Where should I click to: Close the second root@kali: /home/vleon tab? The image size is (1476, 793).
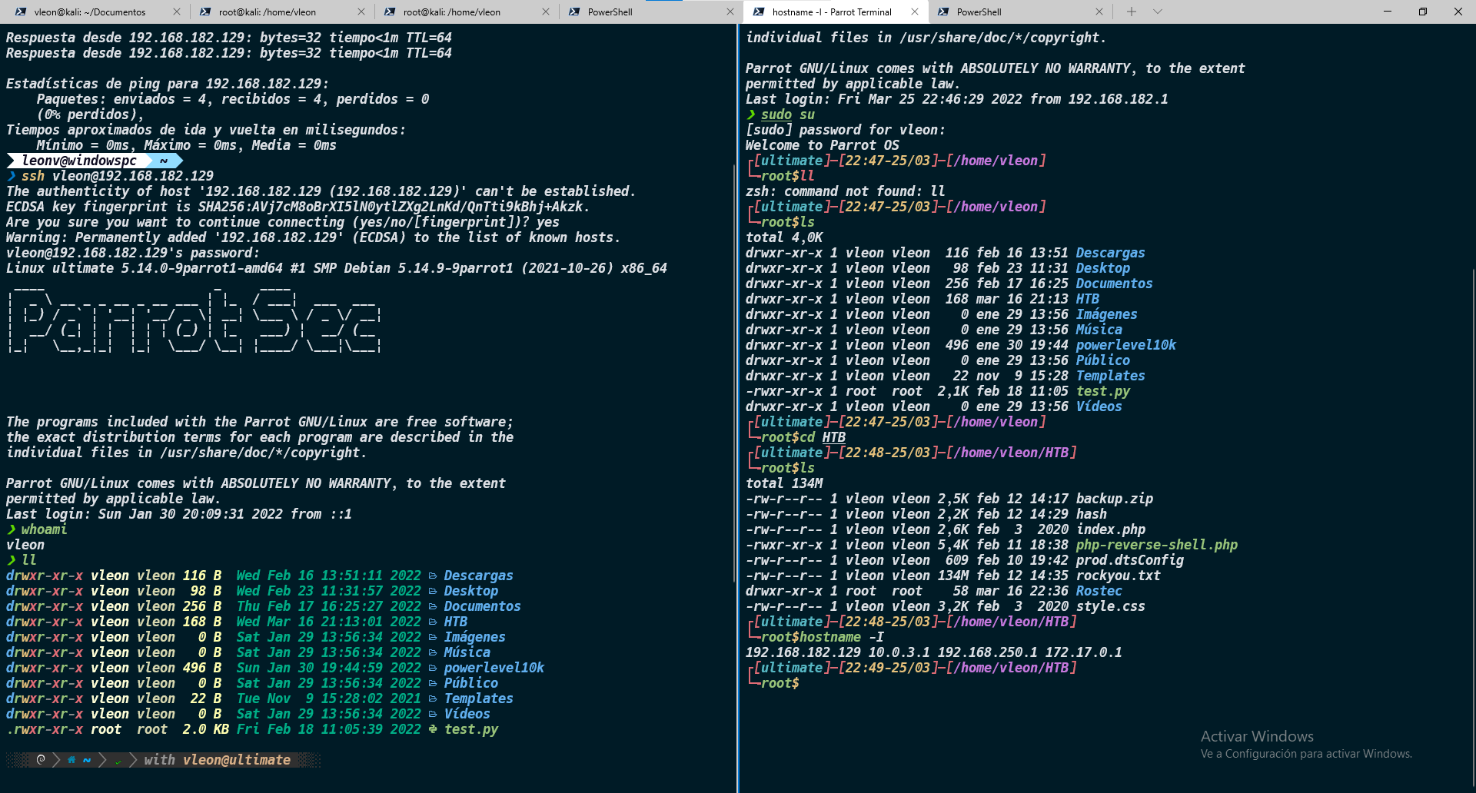[x=546, y=12]
